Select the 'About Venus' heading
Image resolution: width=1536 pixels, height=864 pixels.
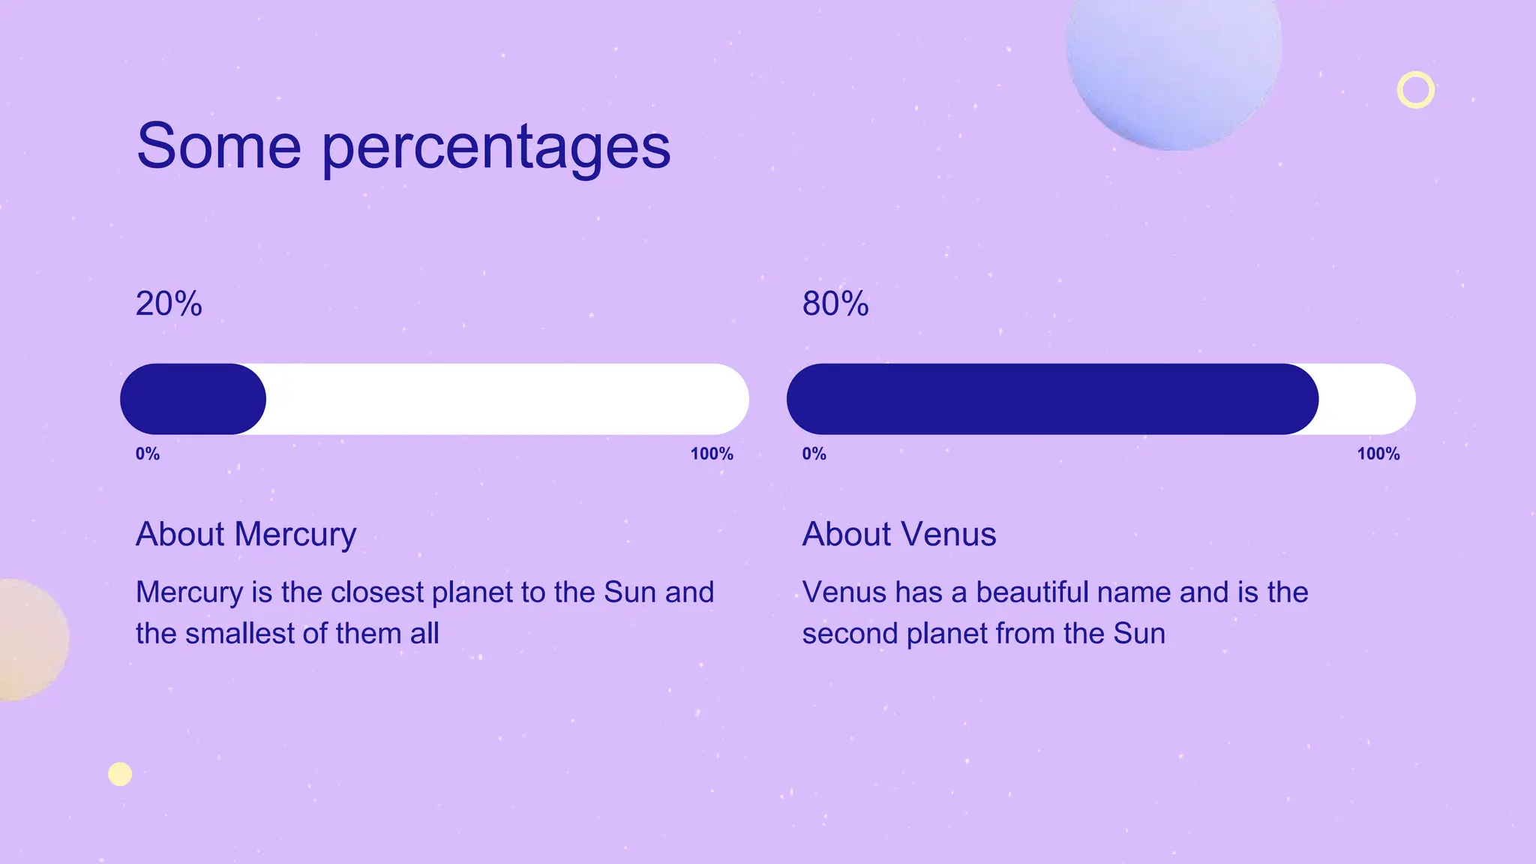pyautogui.click(x=898, y=535)
